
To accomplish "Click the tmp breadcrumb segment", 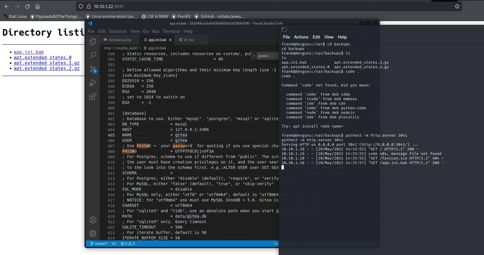I will pyautogui.click(x=107, y=48).
